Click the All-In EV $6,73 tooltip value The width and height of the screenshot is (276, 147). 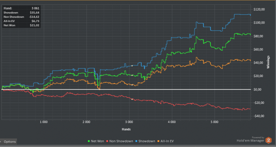[35, 21]
